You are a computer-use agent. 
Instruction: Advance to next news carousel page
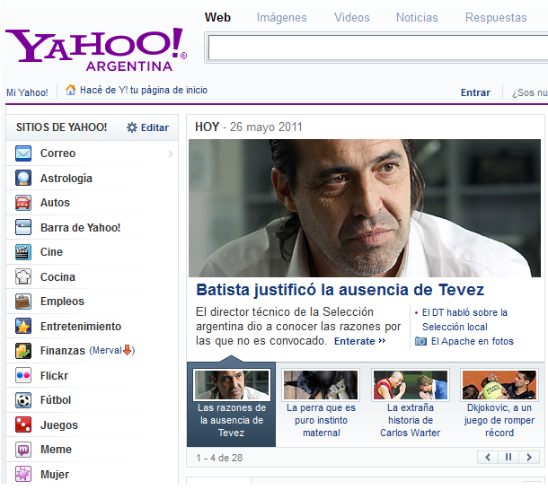(529, 457)
